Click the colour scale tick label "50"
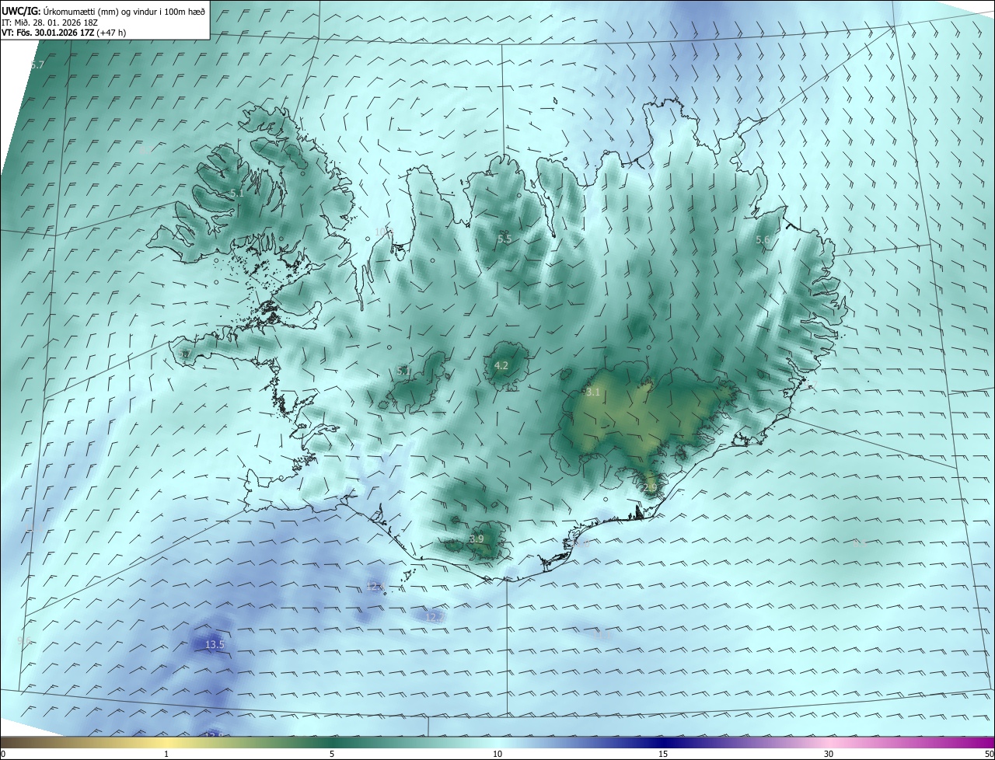995x760 pixels. tap(989, 754)
